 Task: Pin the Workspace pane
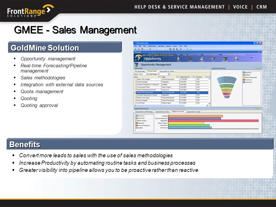[259, 52]
